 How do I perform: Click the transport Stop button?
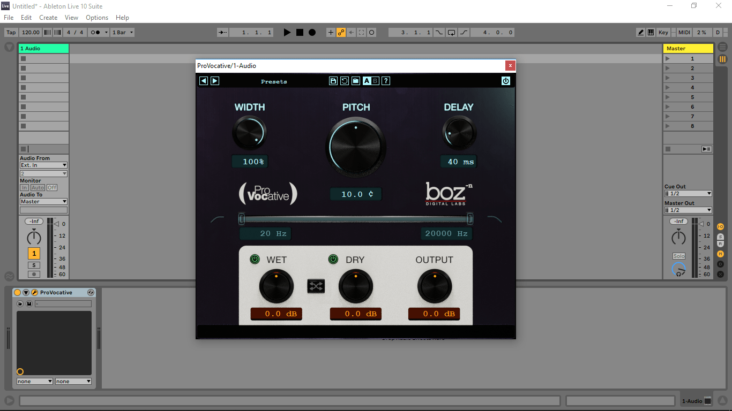(x=300, y=32)
